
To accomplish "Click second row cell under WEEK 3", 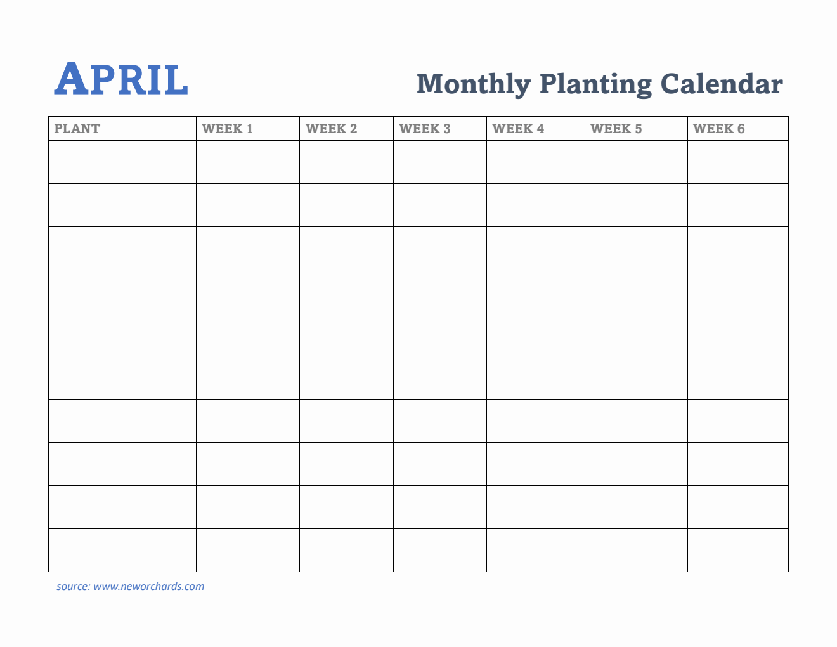I will point(439,206).
